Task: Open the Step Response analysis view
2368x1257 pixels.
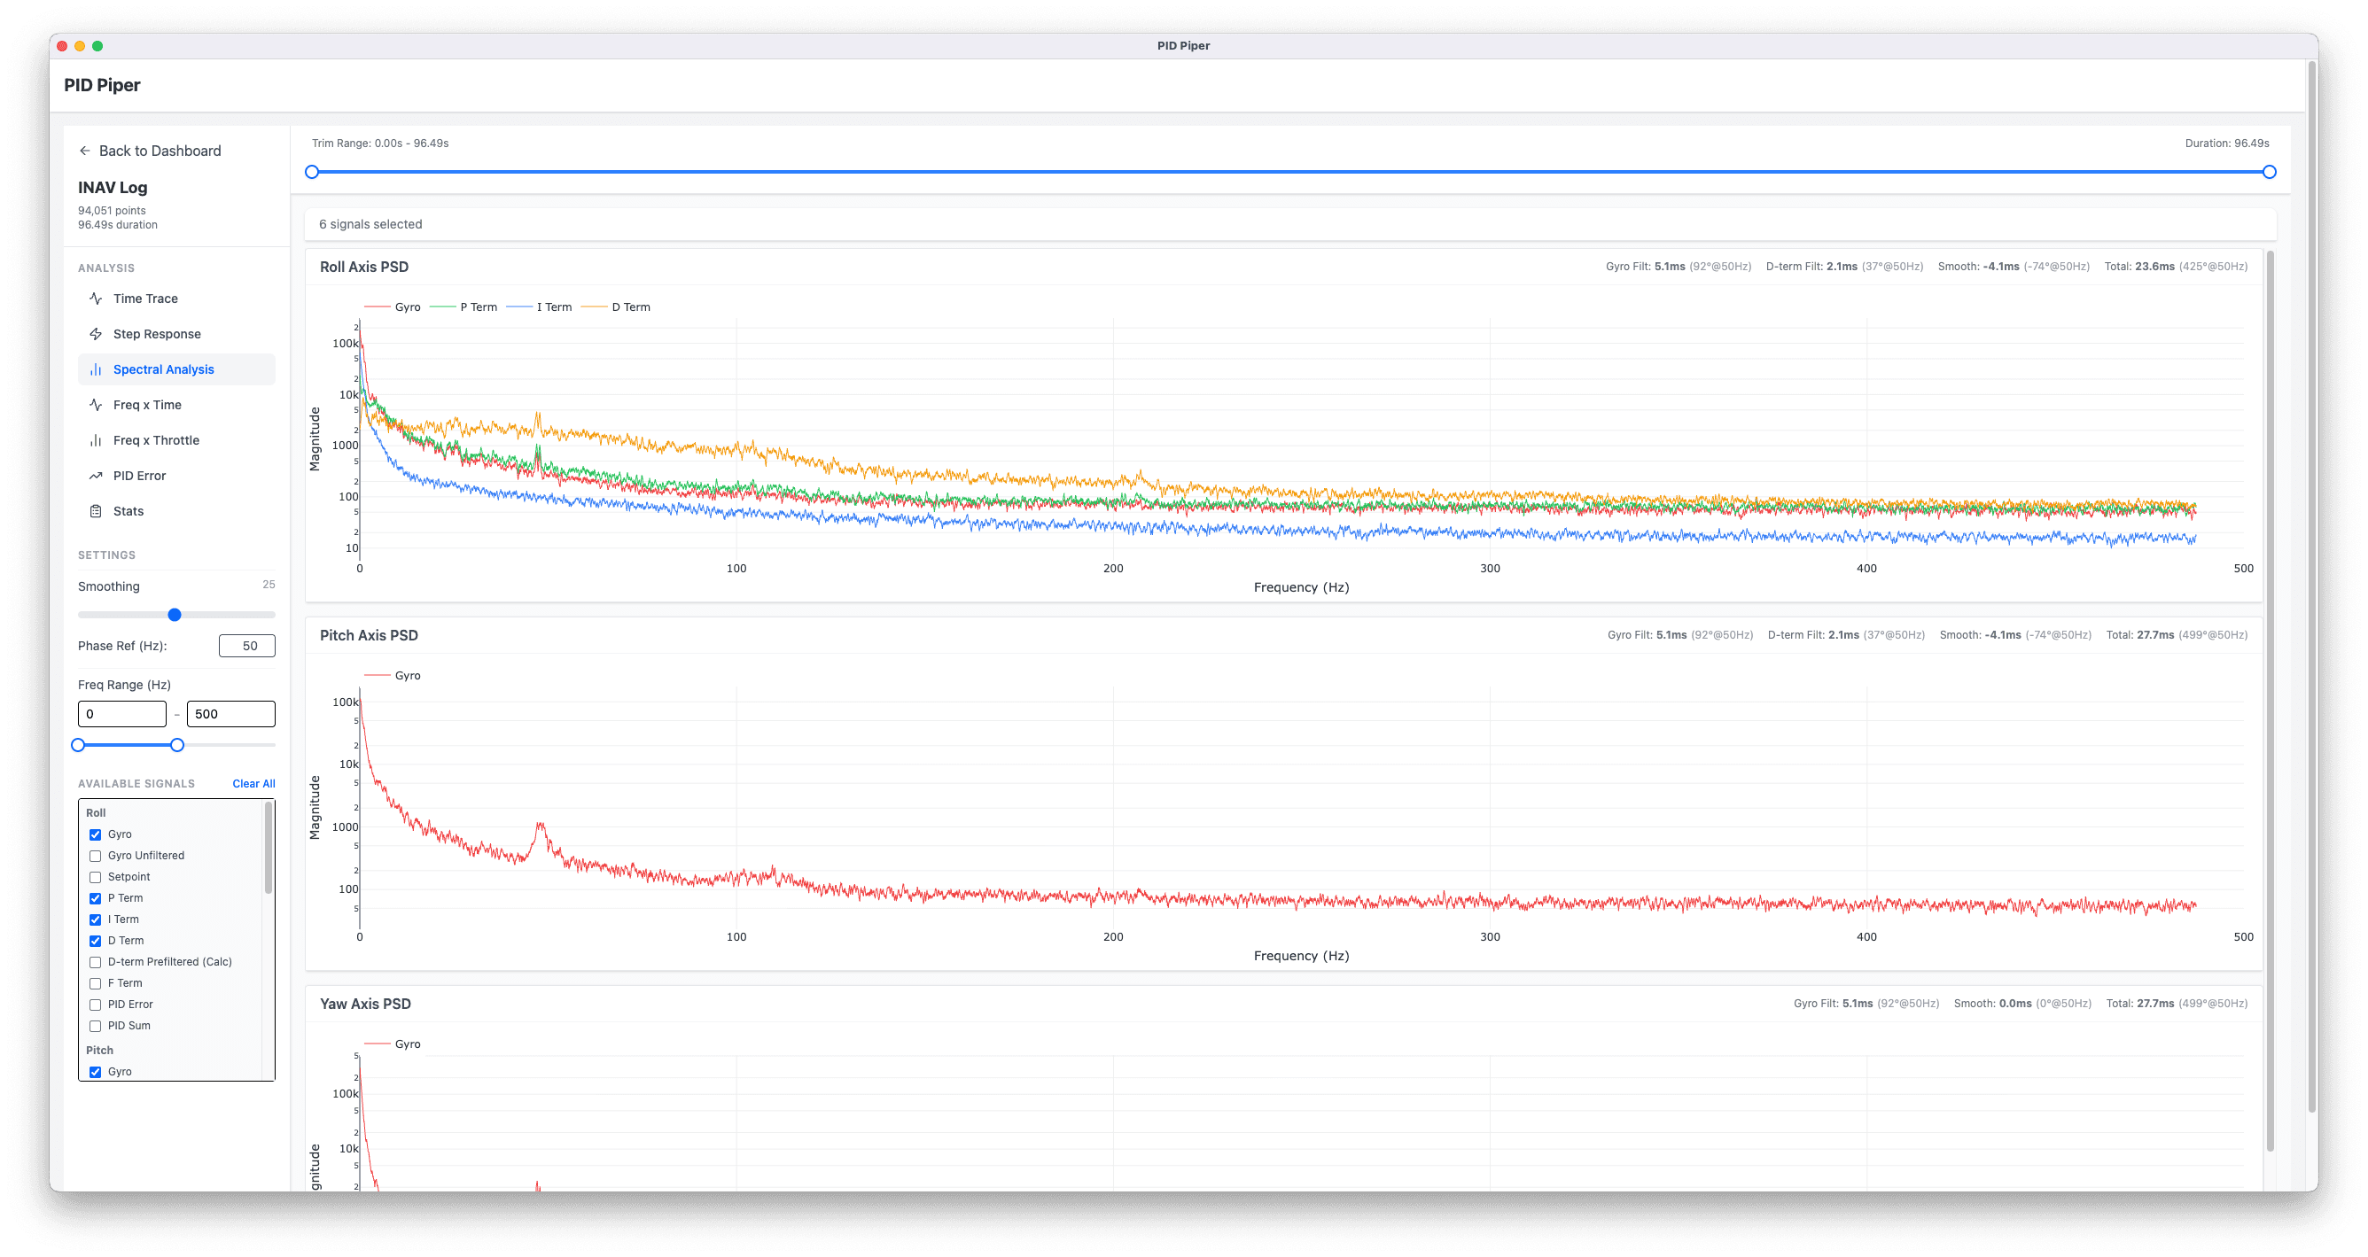Action: point(157,334)
